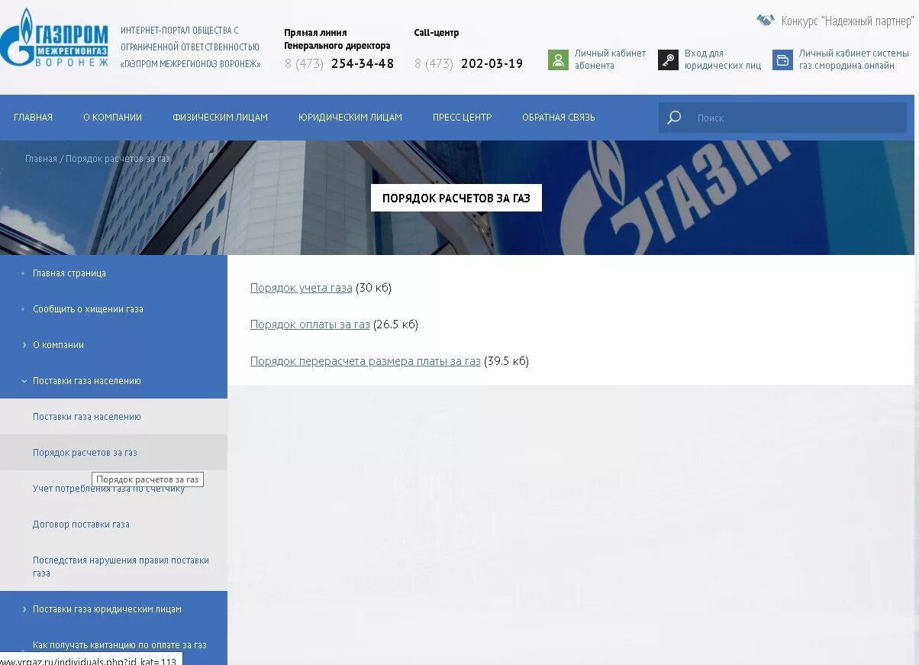Image resolution: width=919 pixels, height=665 pixels.
Task: Open Пресс центр menu item
Action: [x=462, y=118]
